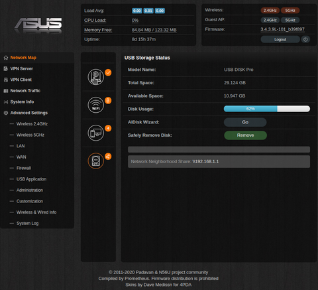The height and width of the screenshot is (290, 318).
Task: Click the VPN Server menu icon
Action: pos(6,69)
